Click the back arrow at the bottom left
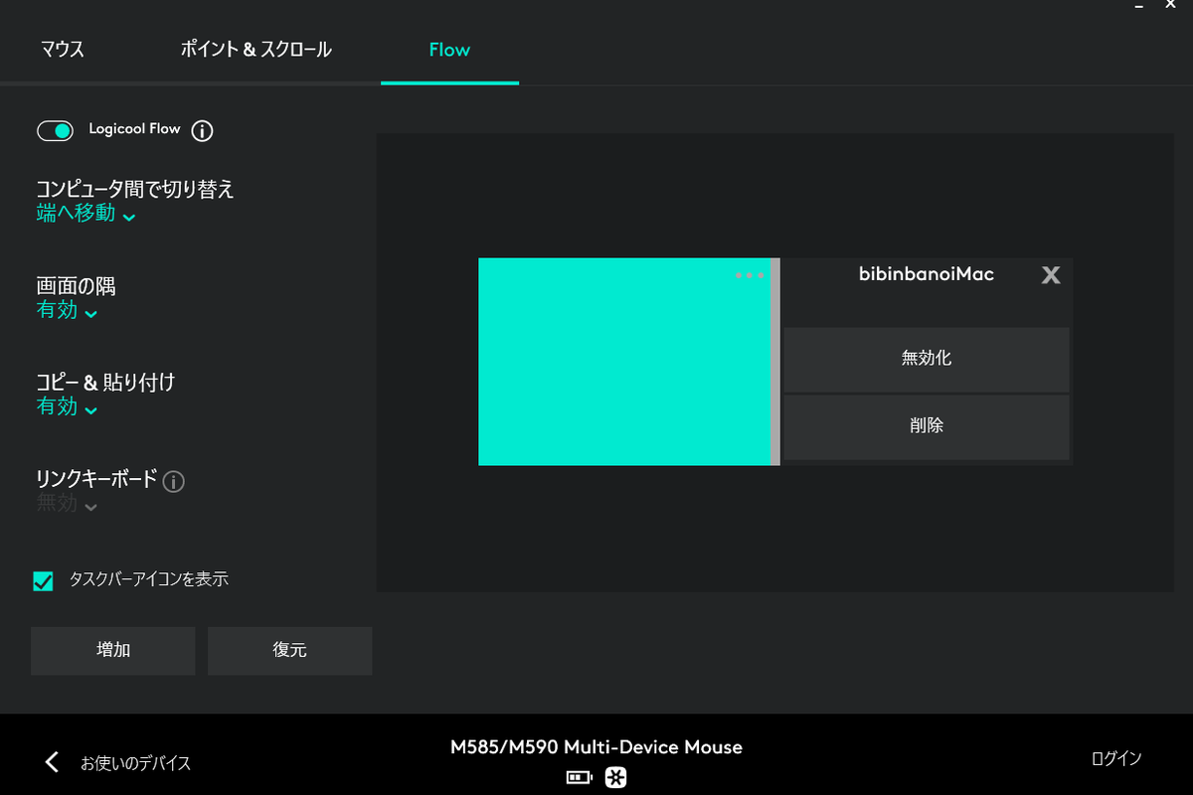This screenshot has width=1193, height=795. tap(53, 762)
